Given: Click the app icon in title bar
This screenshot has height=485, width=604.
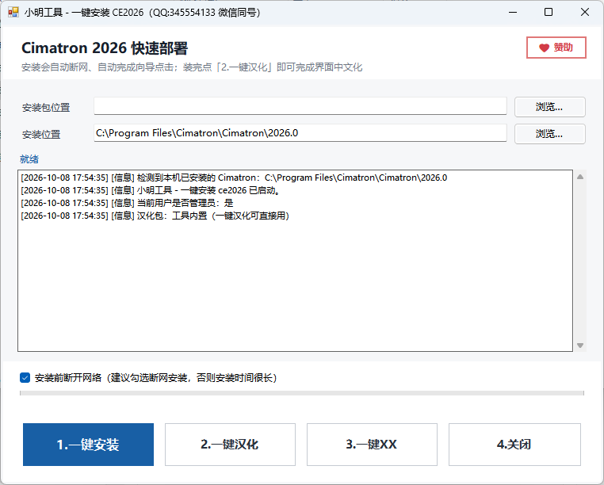Looking at the screenshot, I should [13, 13].
